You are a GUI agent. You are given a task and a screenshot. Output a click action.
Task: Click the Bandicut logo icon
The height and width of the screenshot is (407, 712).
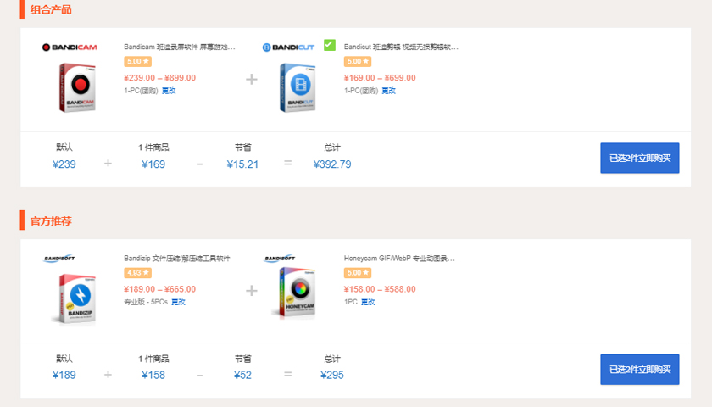point(288,47)
